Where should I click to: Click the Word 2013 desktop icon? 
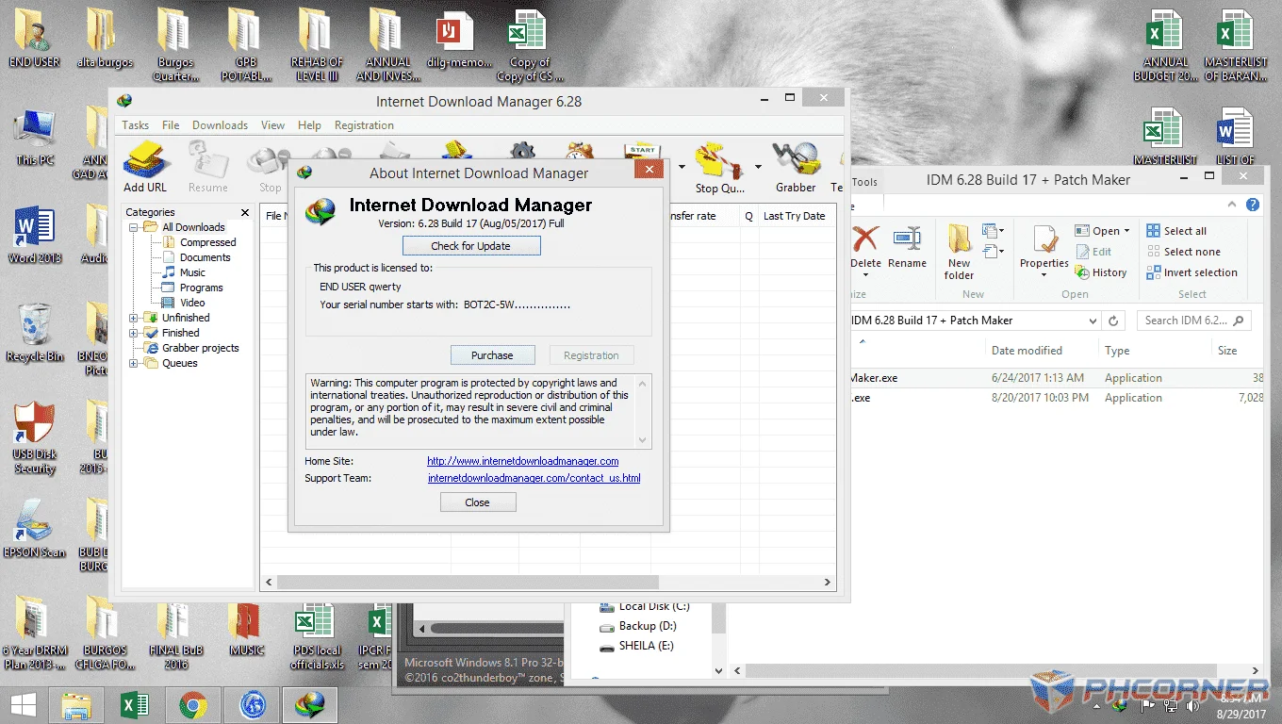35,236
